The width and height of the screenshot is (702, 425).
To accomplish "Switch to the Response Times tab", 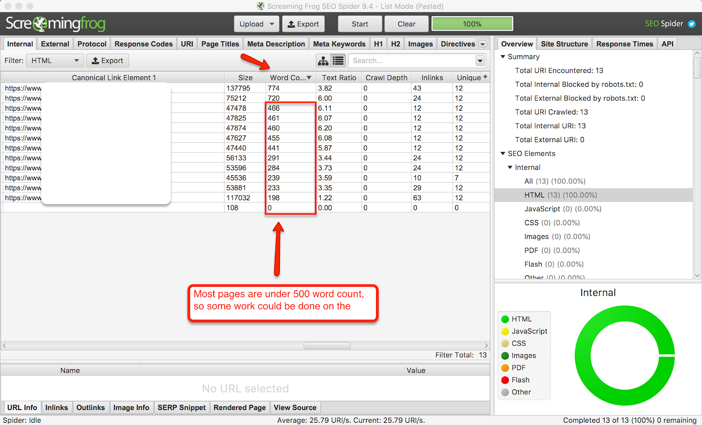I will click(624, 44).
